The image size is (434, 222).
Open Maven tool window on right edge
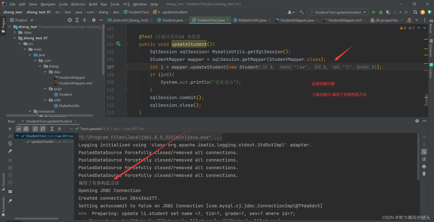[x=431, y=26]
